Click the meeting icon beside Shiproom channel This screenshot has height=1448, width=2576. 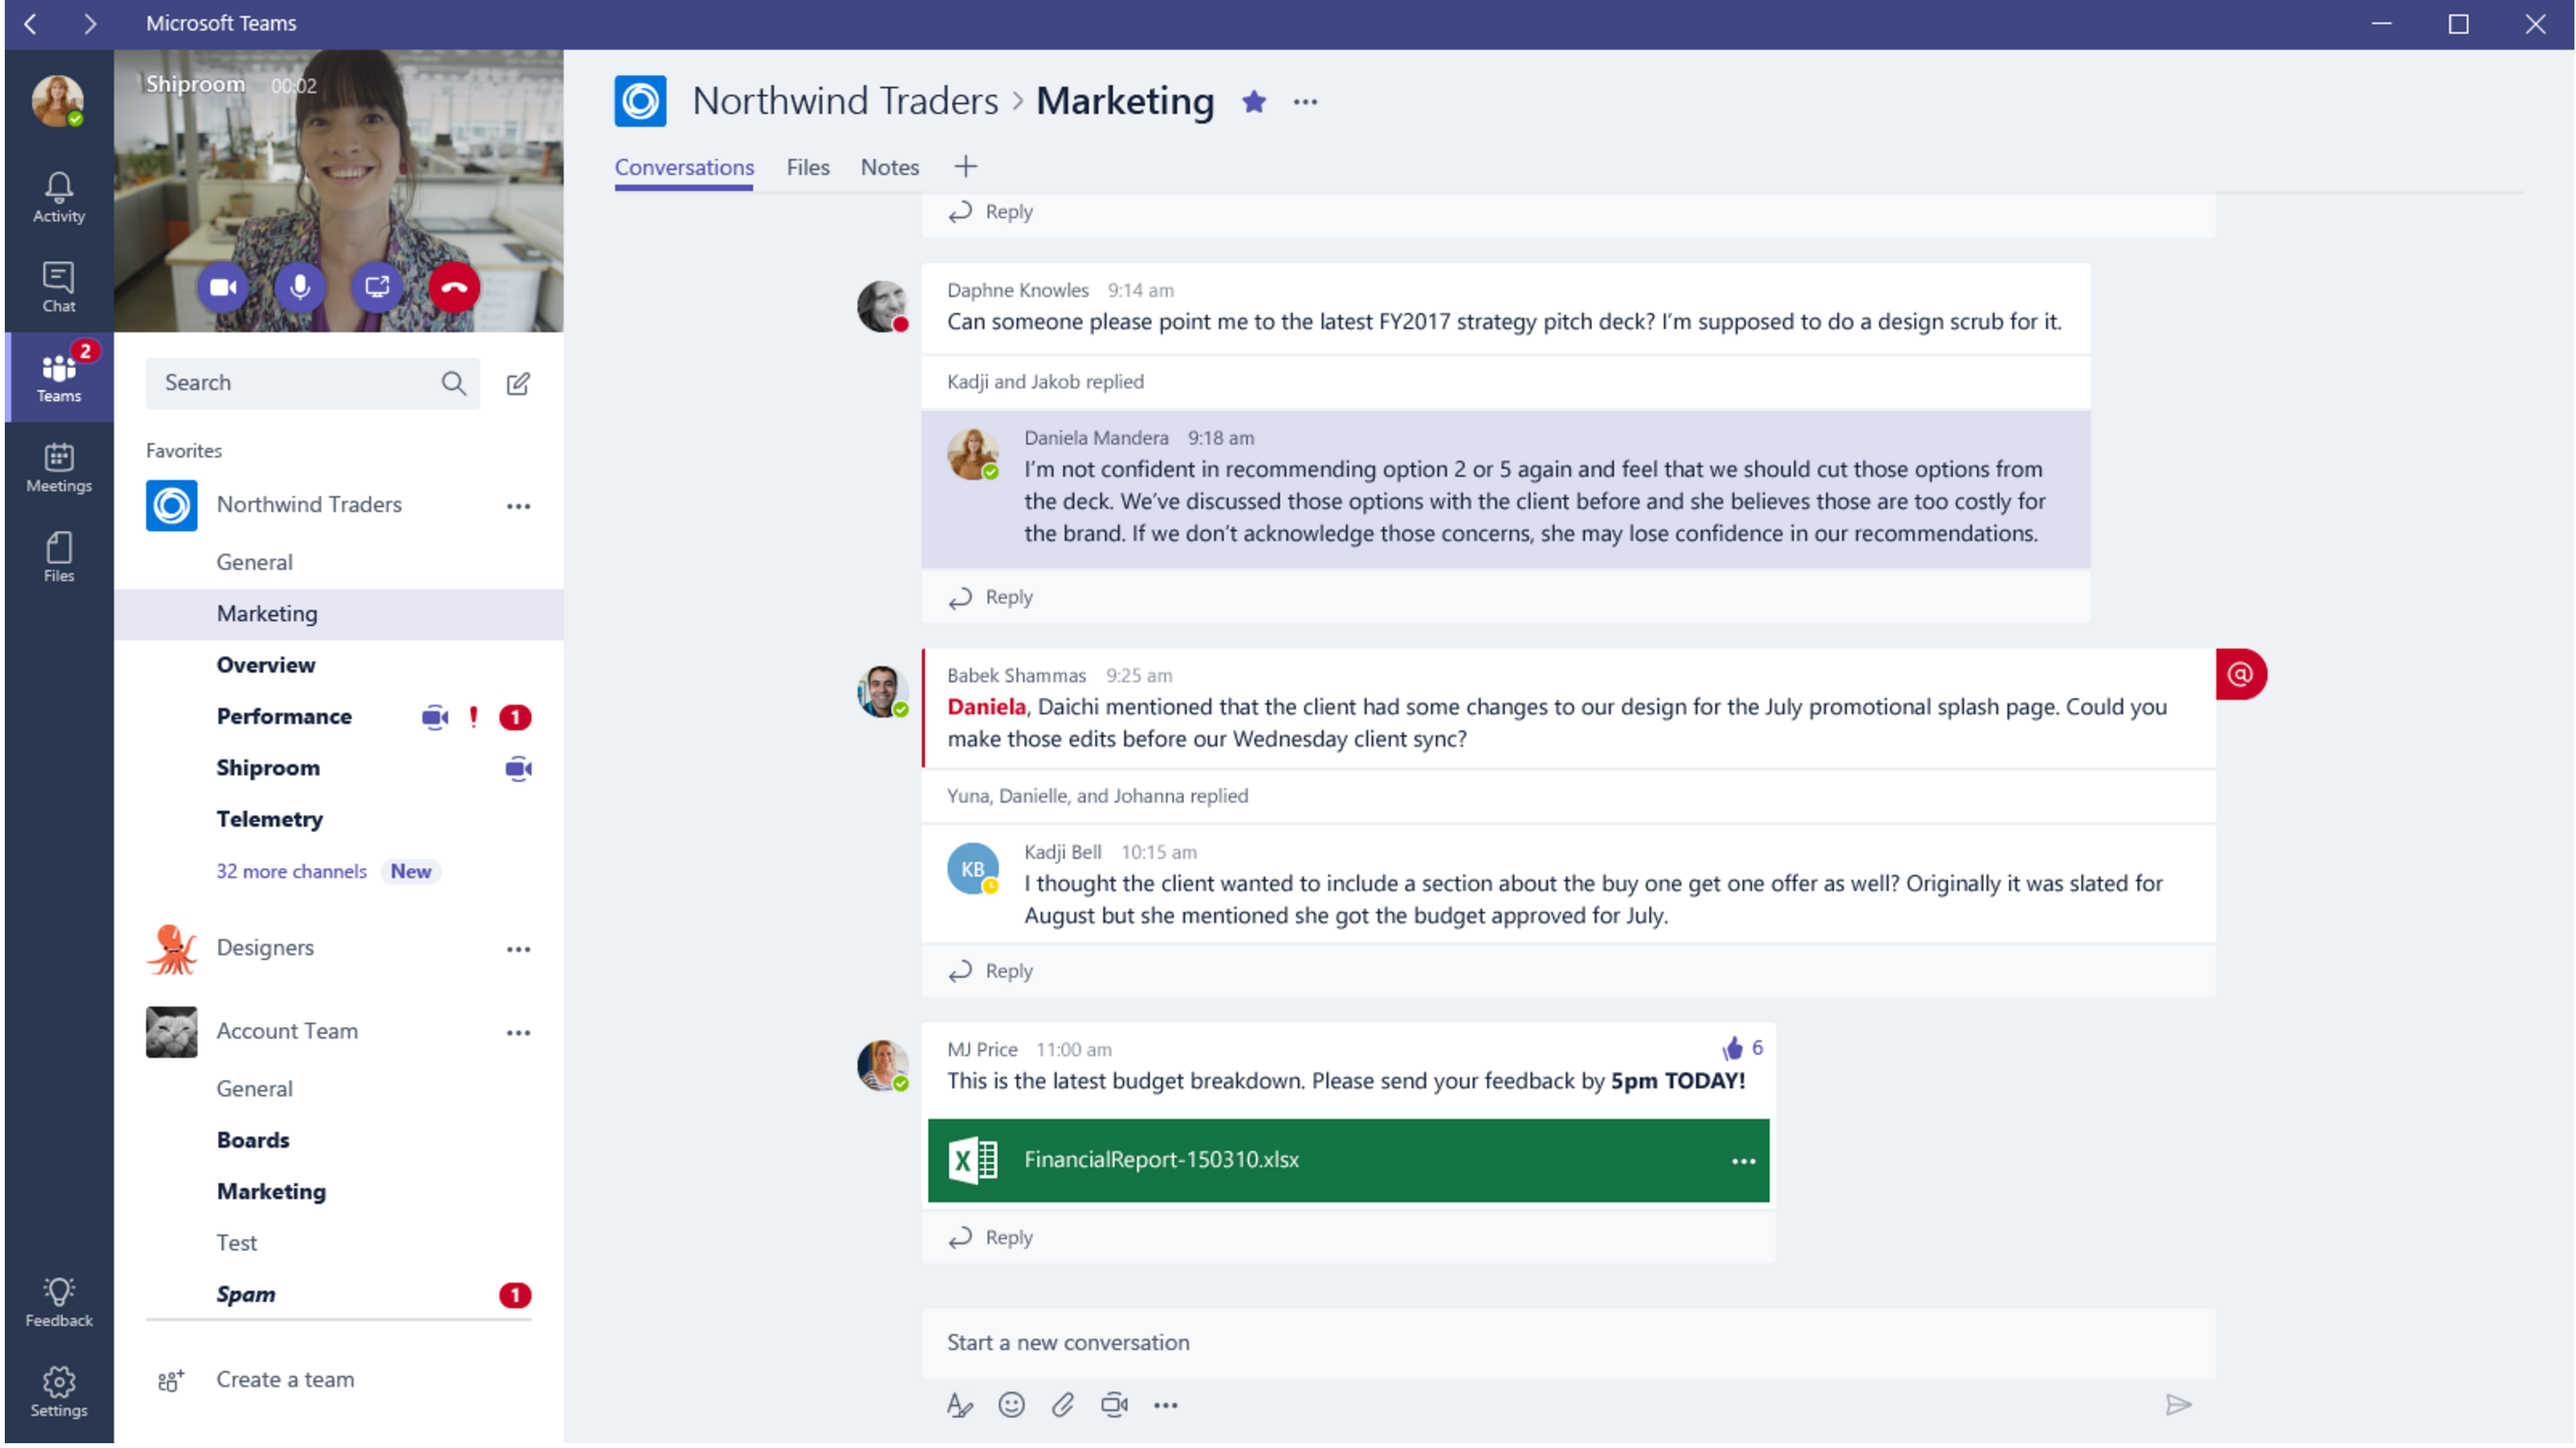518,768
